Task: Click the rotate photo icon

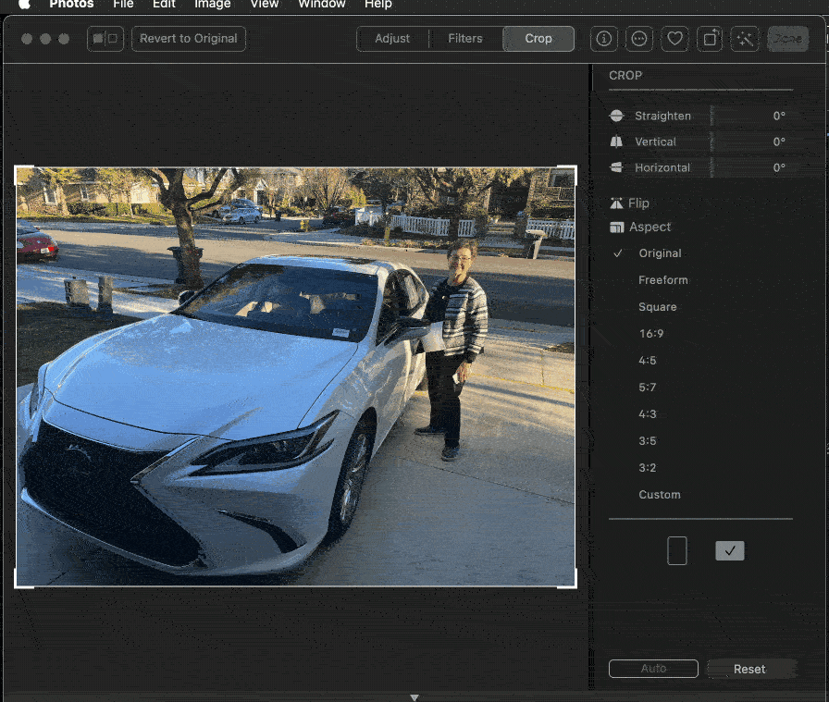Action: click(x=710, y=39)
